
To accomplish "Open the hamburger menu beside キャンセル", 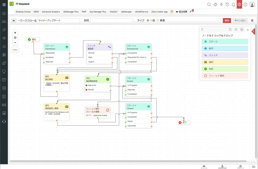I will [252, 21].
